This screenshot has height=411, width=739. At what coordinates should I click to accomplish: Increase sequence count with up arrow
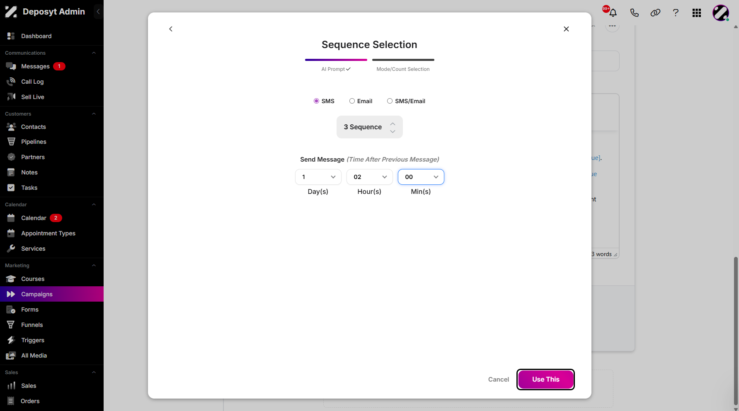click(x=393, y=124)
